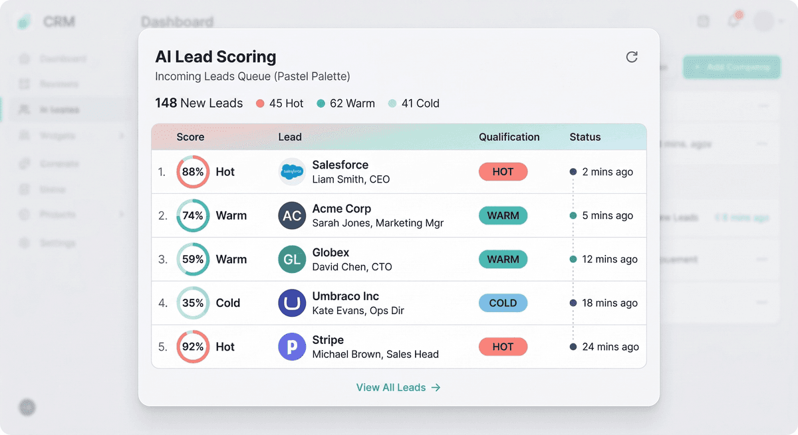Refresh the AI Lead Scoring list

[x=632, y=57]
